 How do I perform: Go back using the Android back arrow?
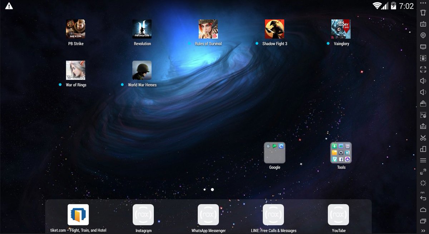[x=423, y=198]
